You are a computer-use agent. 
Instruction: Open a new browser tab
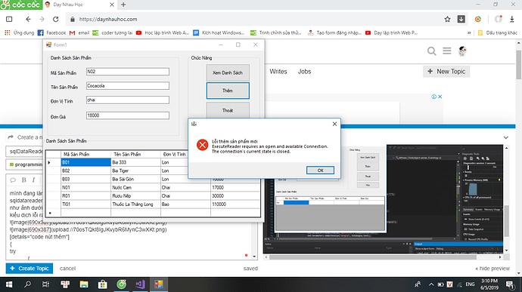click(123, 5)
